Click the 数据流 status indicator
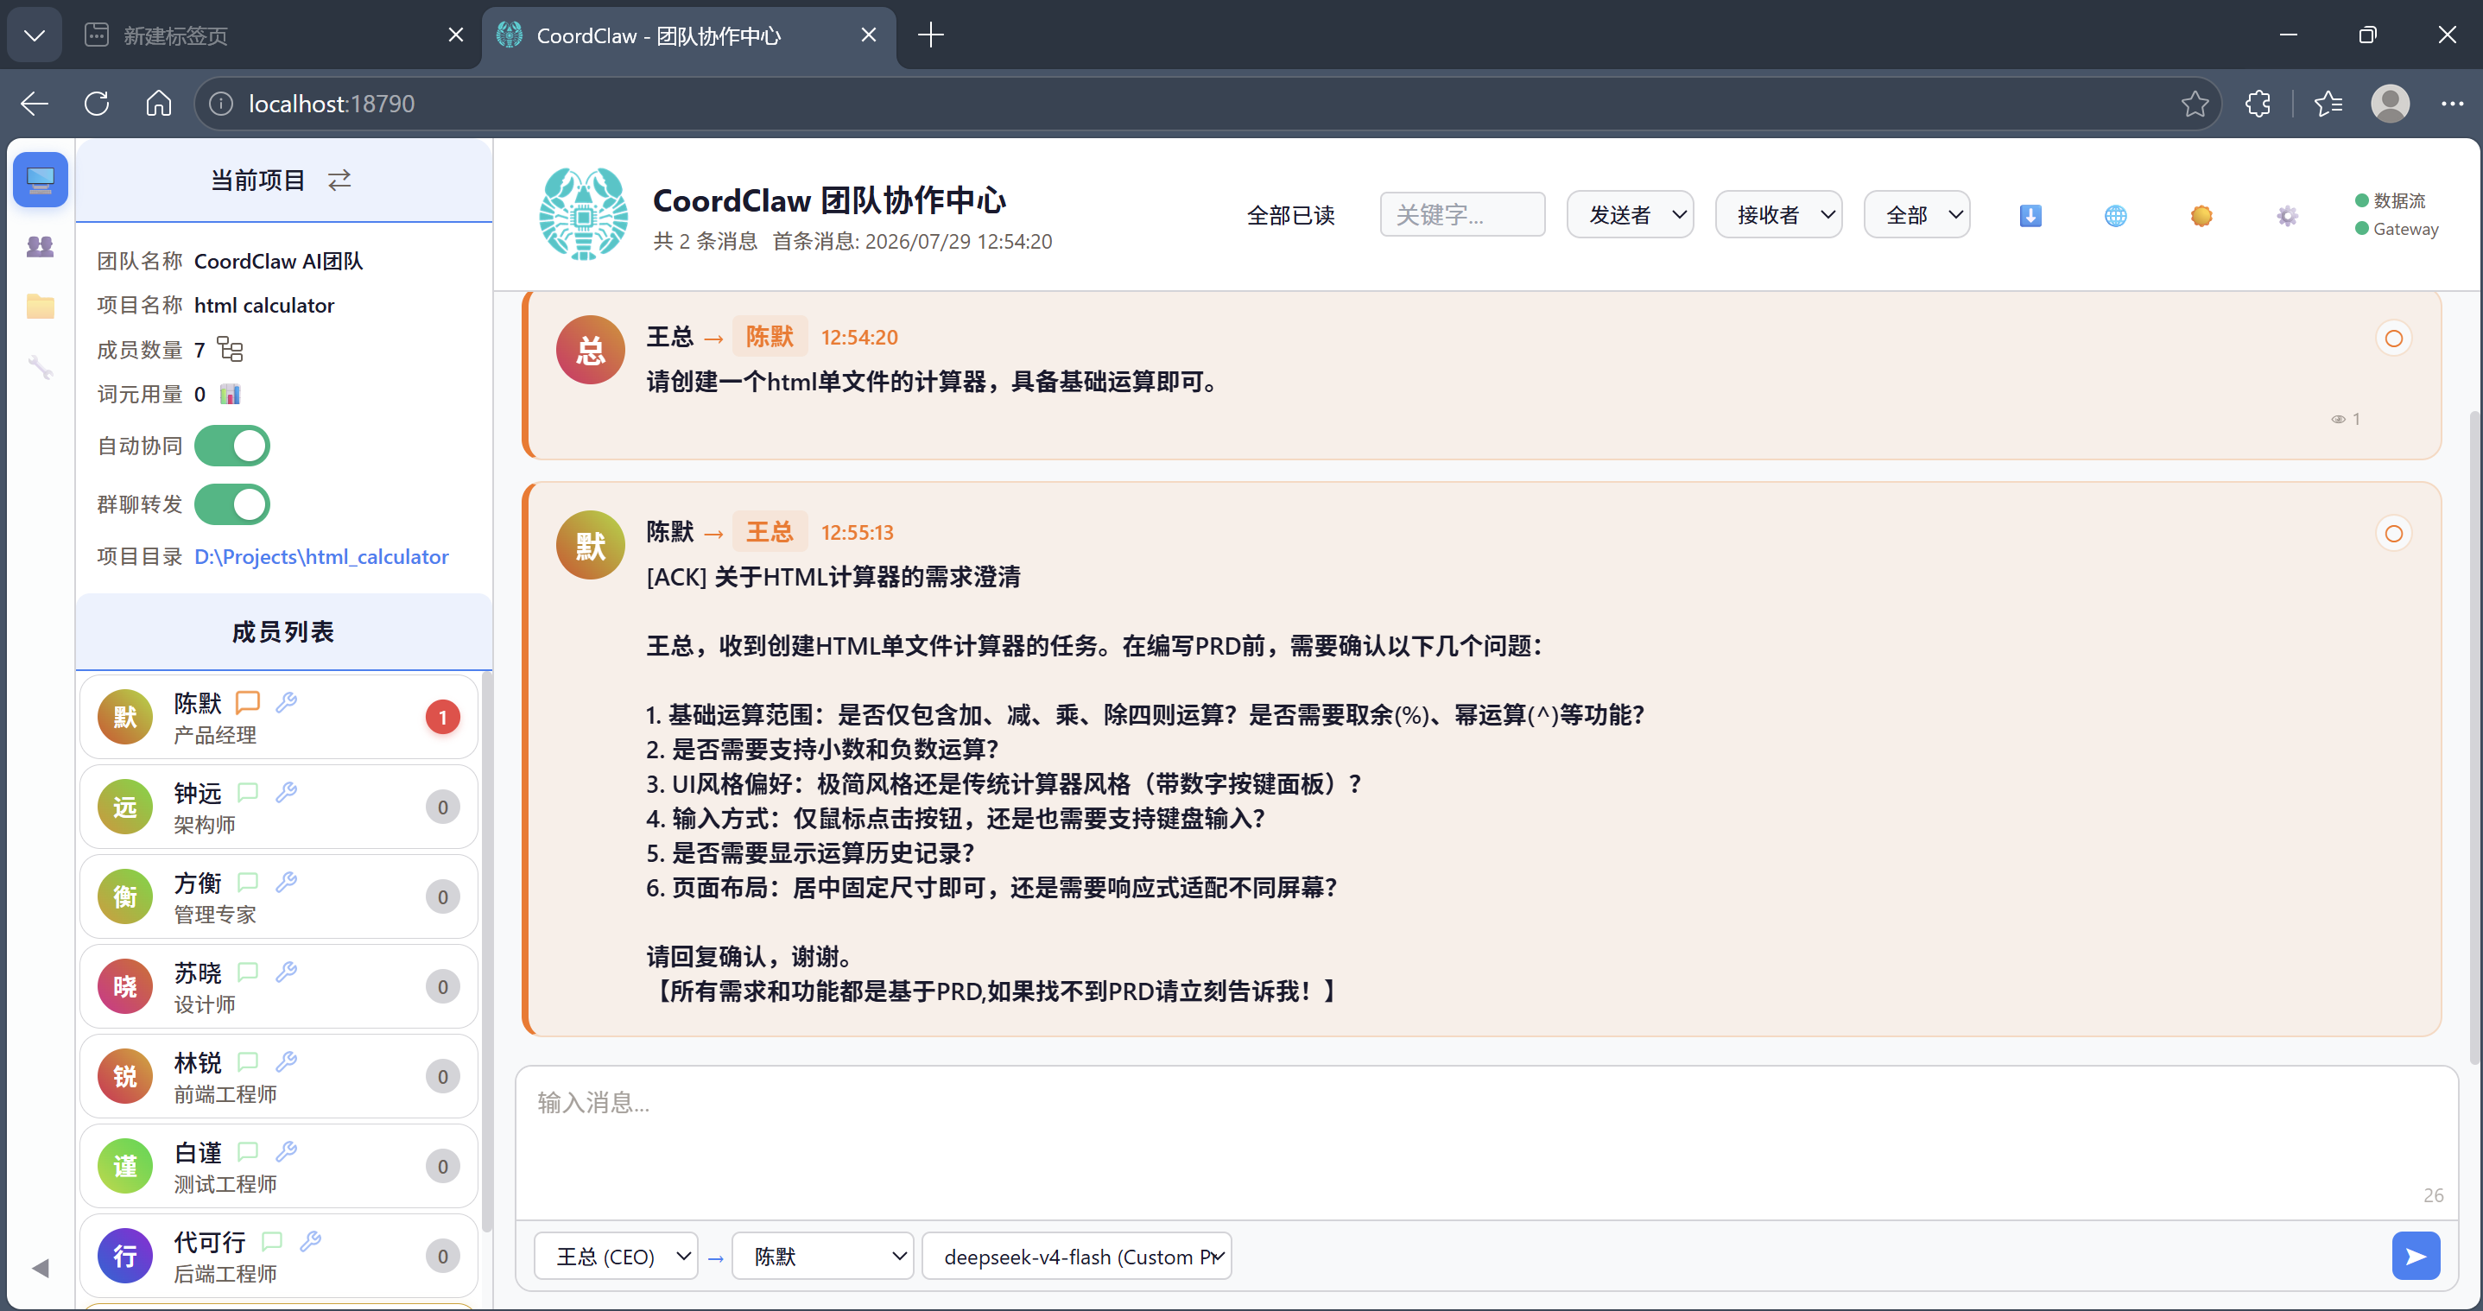The image size is (2483, 1311). tap(2390, 200)
